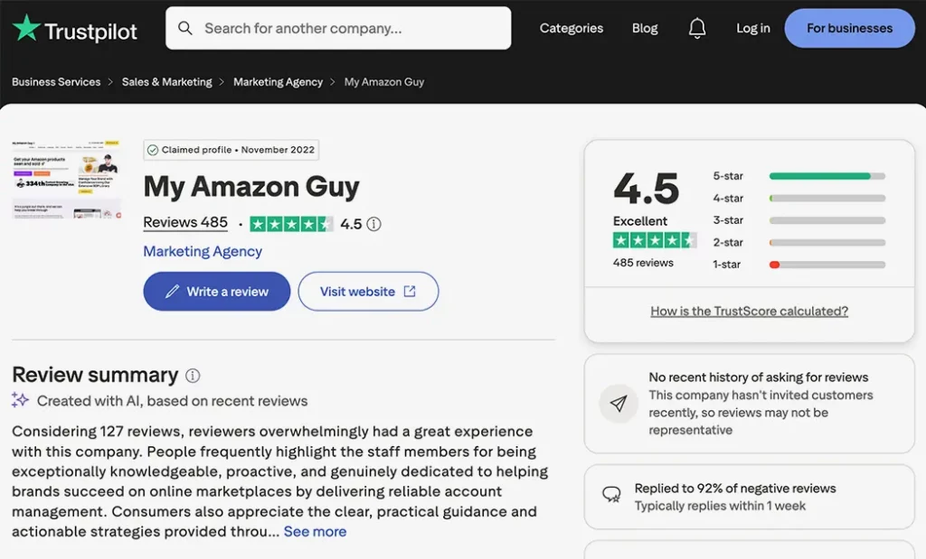Image resolution: width=926 pixels, height=559 pixels.
Task: Click the paper plane icon in review history card
Action: click(619, 404)
